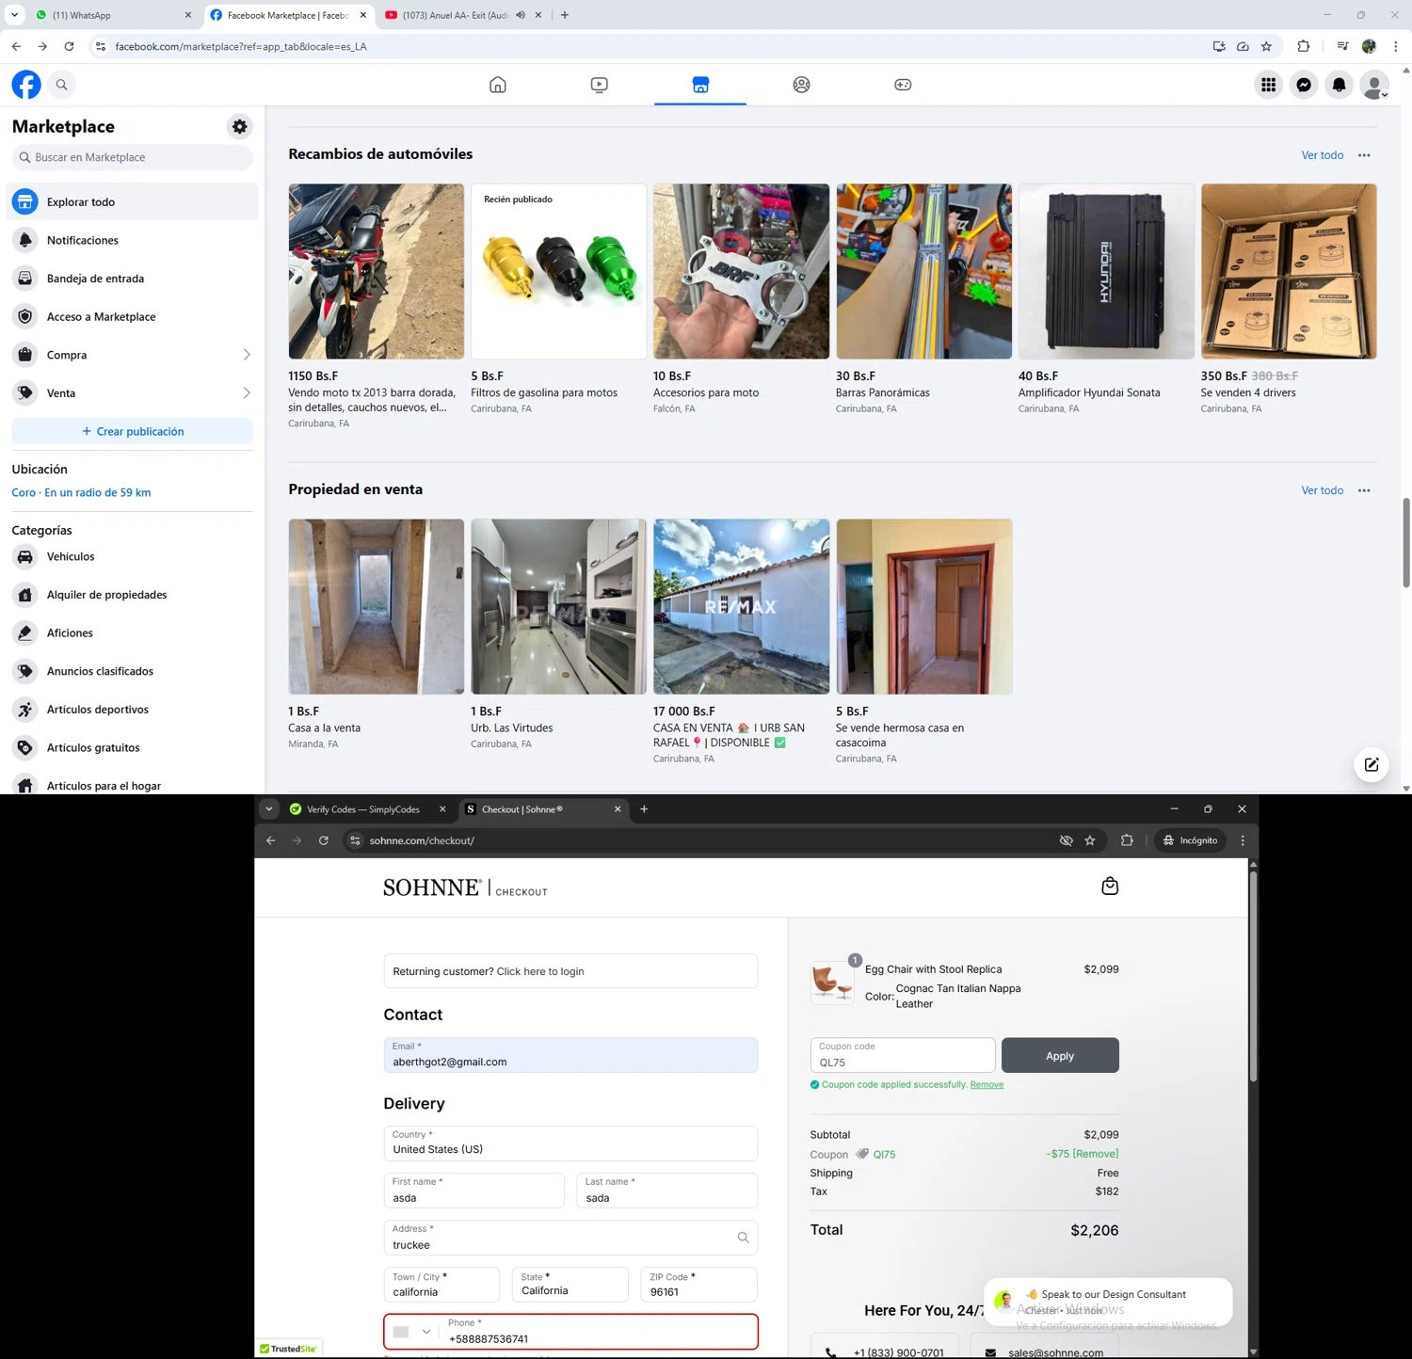Click the Facebook logo
The width and height of the screenshot is (1412, 1359).
(26, 85)
